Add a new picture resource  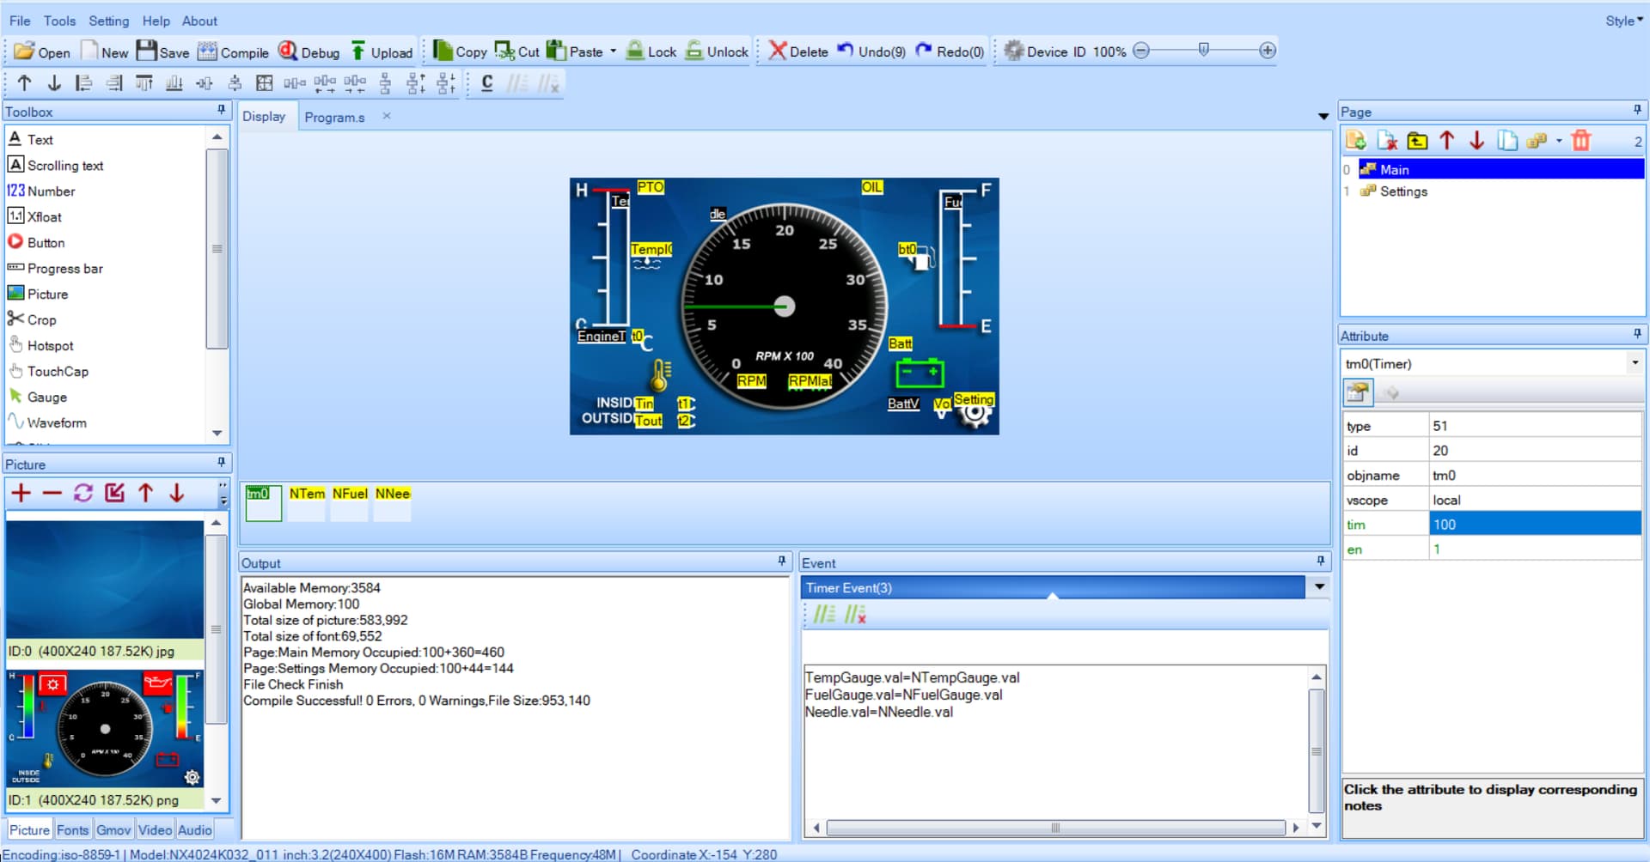coord(20,493)
